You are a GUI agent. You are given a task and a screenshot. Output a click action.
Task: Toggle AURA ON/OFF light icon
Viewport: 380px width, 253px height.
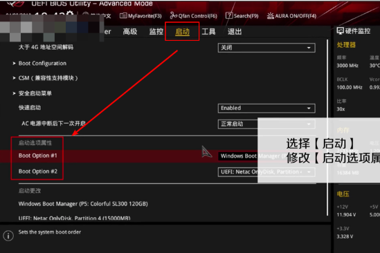270,16
